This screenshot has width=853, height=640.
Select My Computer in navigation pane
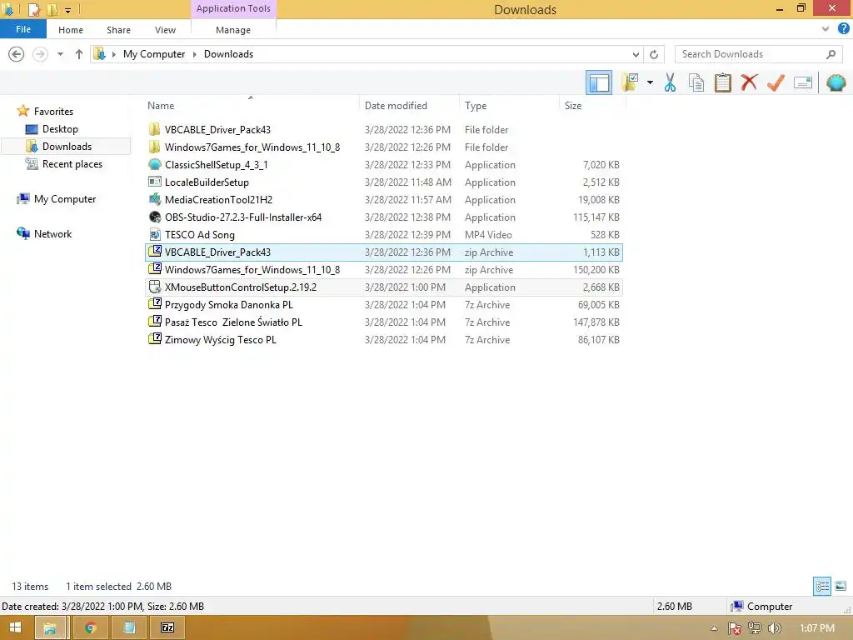(65, 198)
